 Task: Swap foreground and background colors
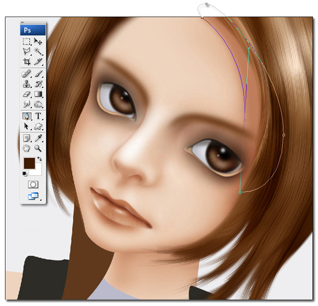(x=39, y=158)
